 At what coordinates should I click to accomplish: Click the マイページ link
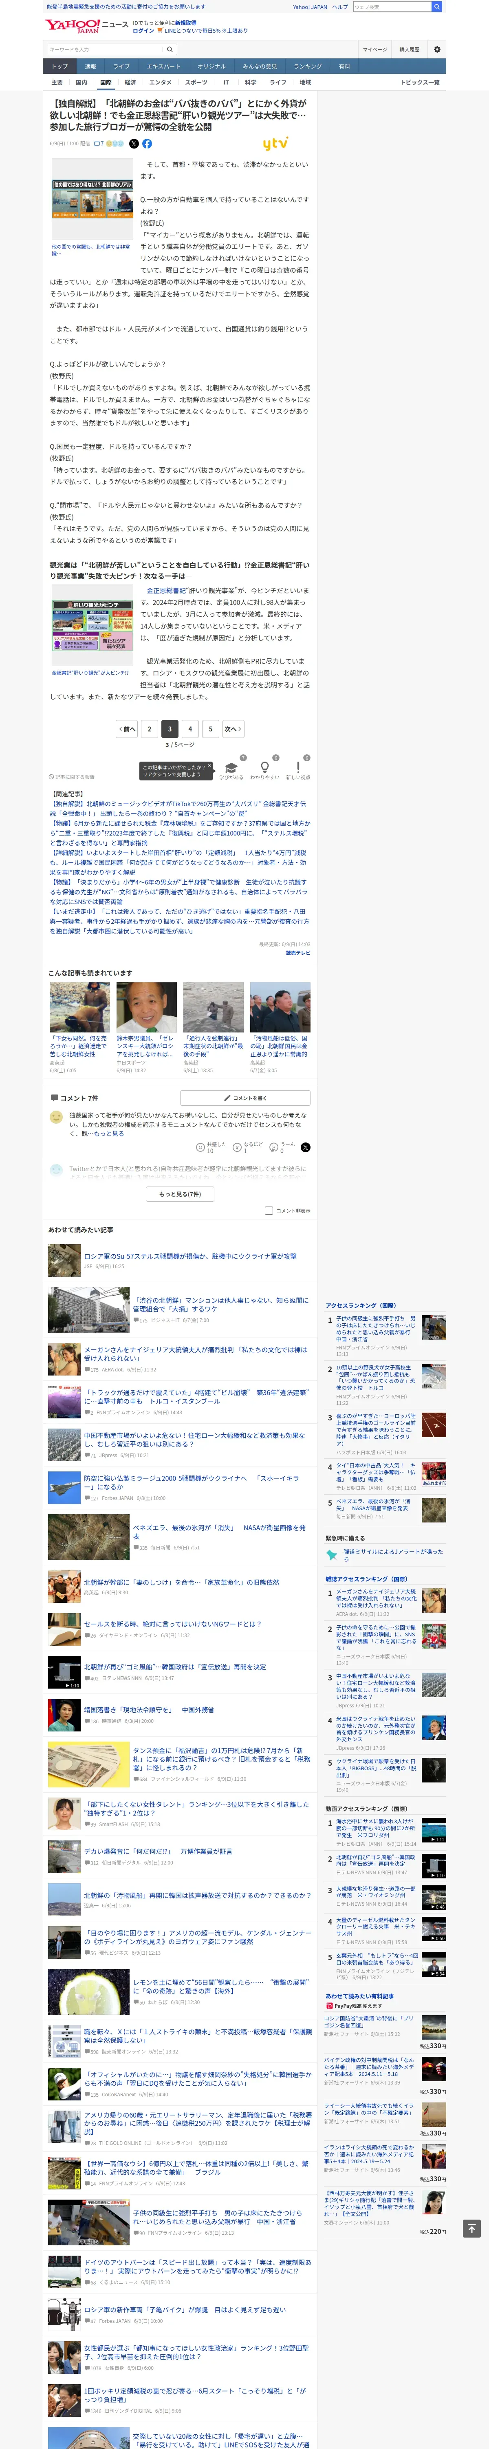pos(374,49)
